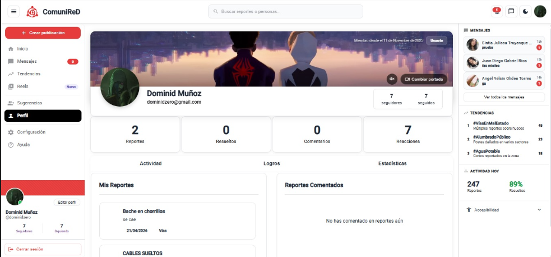Image resolution: width=551 pixels, height=257 pixels.
Task: Open the #VíasEnMalEstado trend
Action: pyautogui.click(x=504, y=126)
